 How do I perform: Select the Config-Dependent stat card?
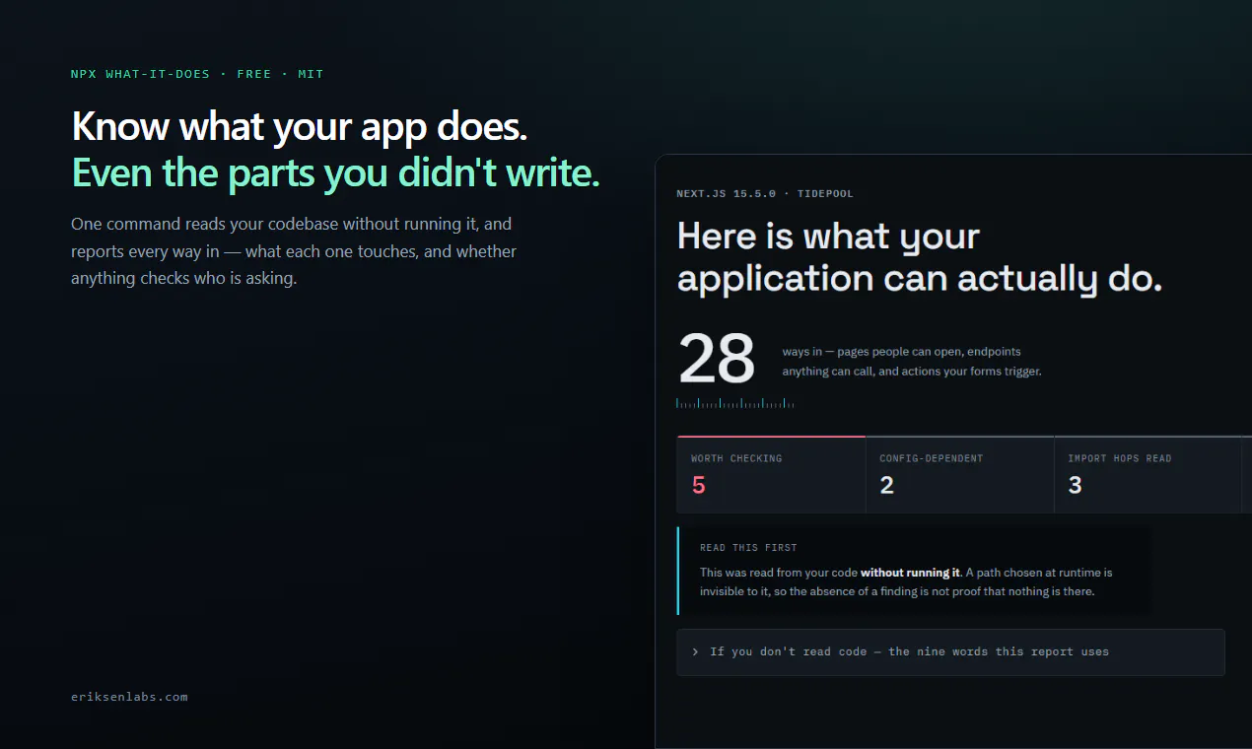point(959,475)
